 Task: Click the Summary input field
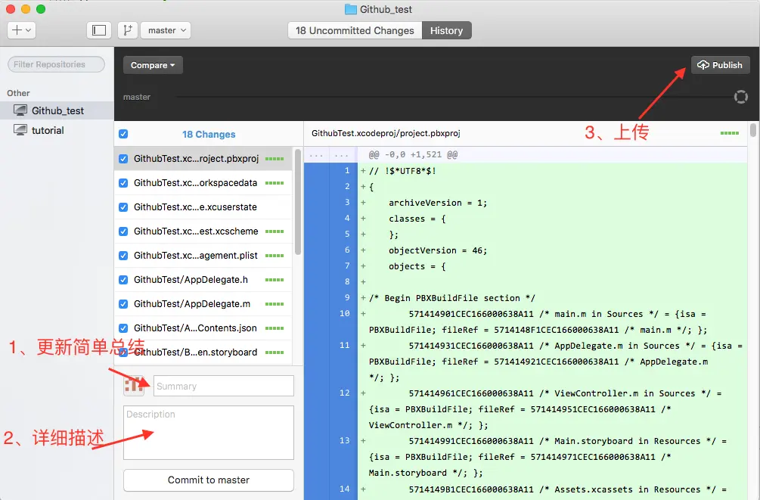pyautogui.click(x=223, y=386)
